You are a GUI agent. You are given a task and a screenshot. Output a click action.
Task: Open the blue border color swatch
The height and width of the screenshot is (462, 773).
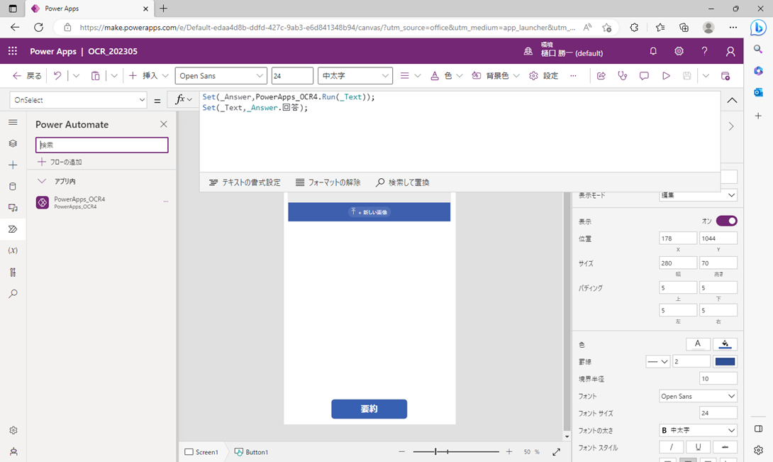click(725, 361)
